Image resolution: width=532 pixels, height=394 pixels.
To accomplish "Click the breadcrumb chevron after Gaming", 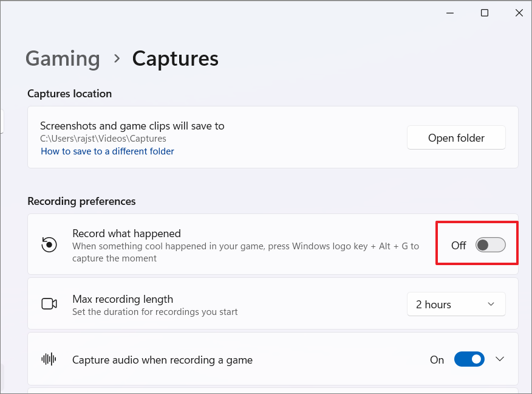I will [117, 59].
